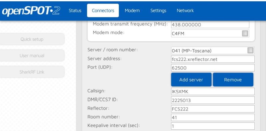Click the Keepalive interval field
The height and width of the screenshot is (131, 266).
click(x=213, y=126)
